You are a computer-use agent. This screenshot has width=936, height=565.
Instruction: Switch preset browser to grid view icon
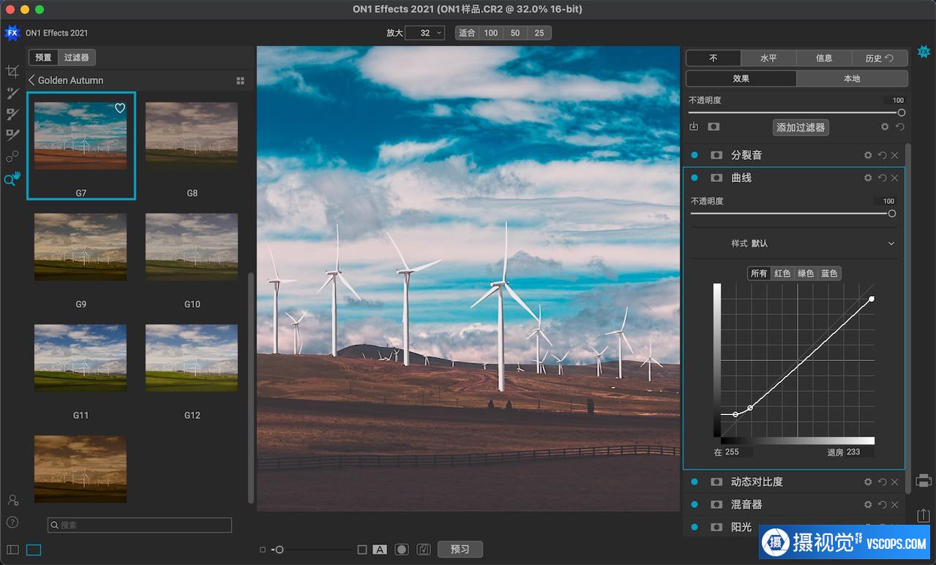pyautogui.click(x=240, y=81)
